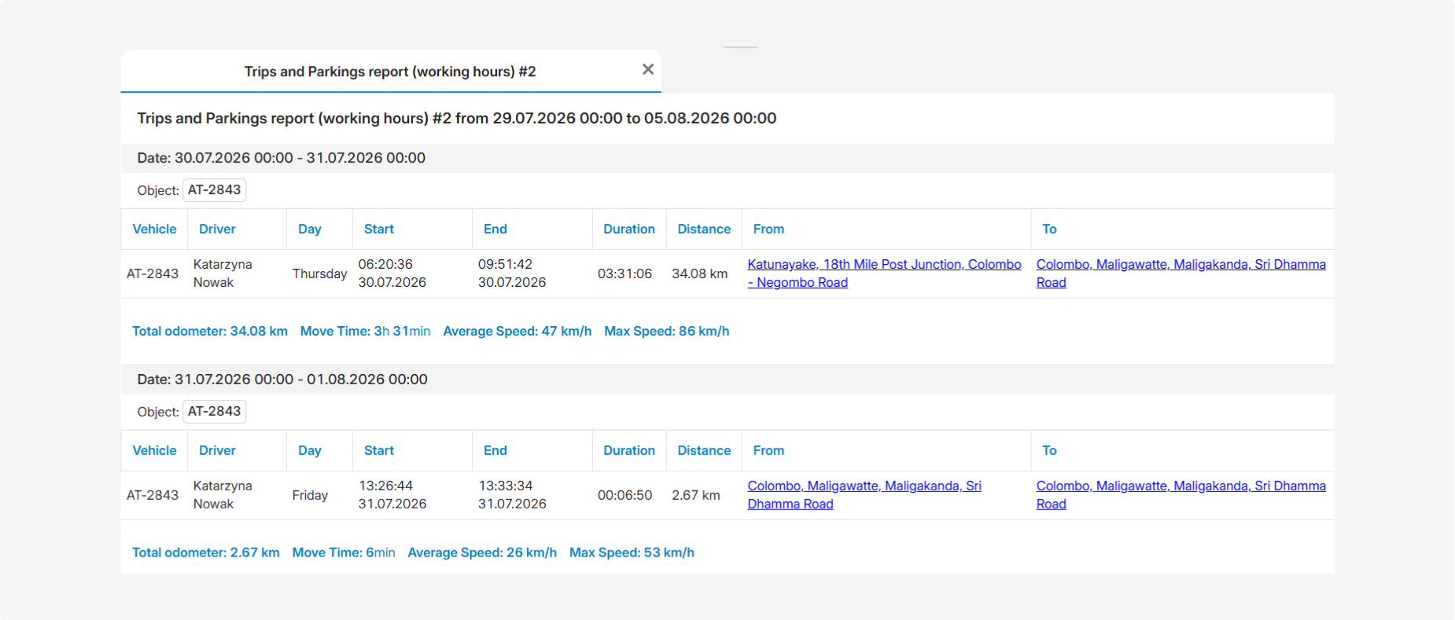Click Move Time: 3h 31min summary
The image size is (1455, 620).
coord(365,332)
